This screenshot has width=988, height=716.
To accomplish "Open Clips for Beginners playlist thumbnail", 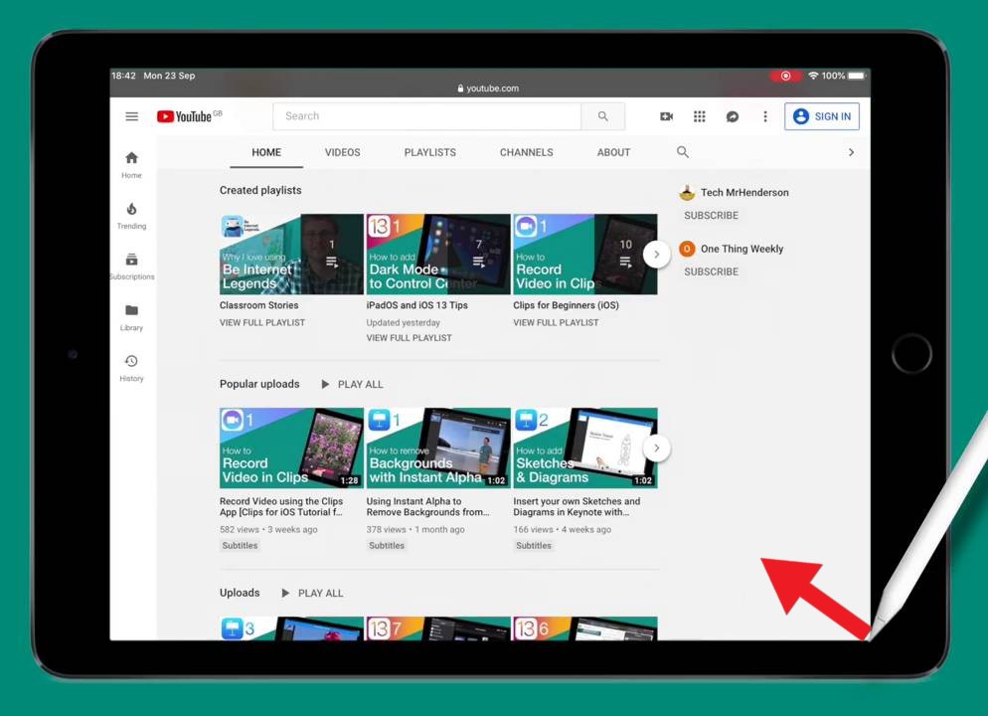I will [x=584, y=254].
